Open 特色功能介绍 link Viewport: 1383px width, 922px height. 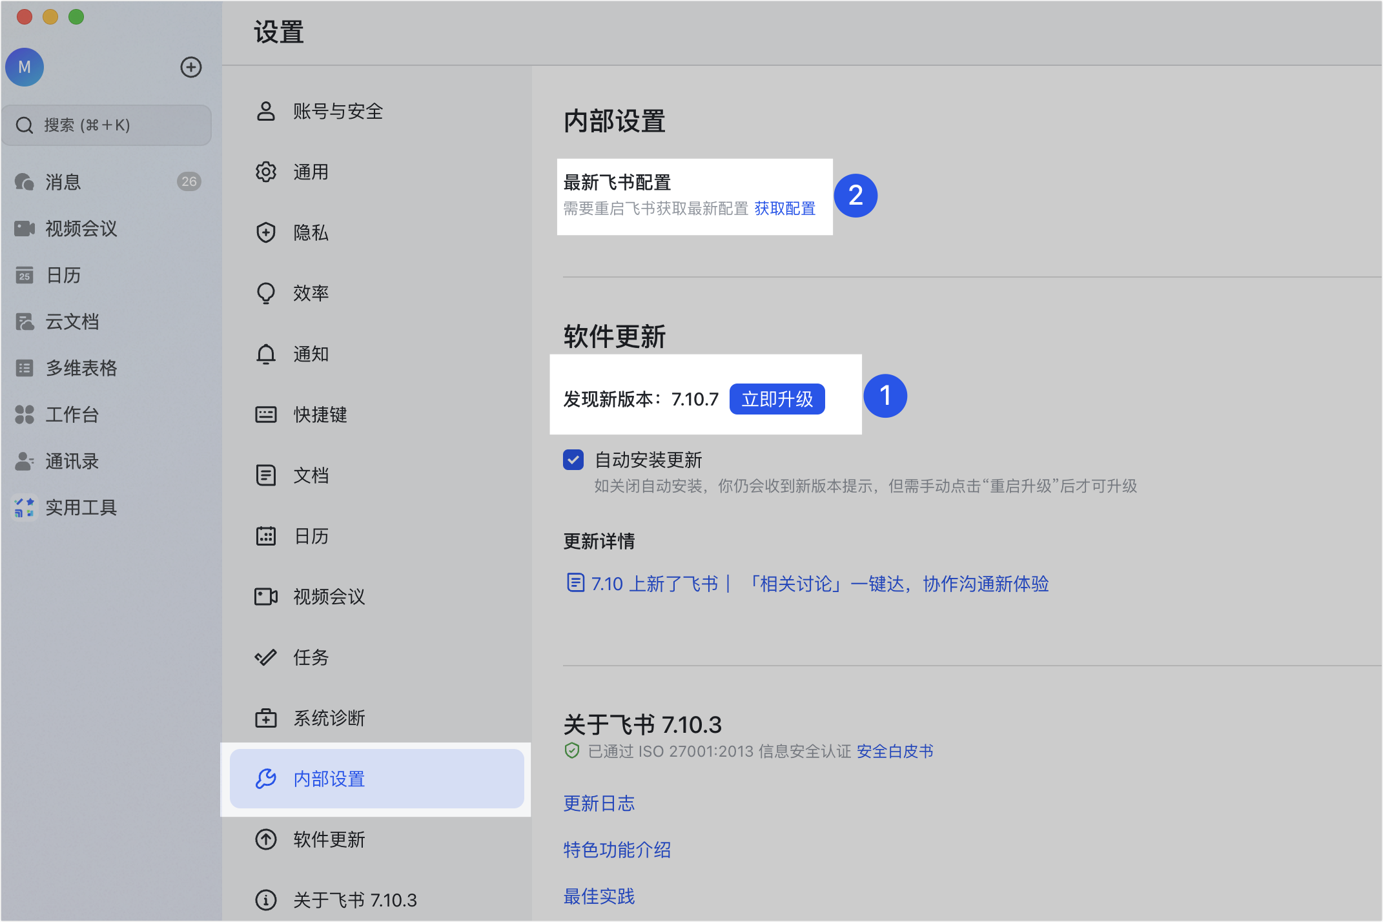617,850
